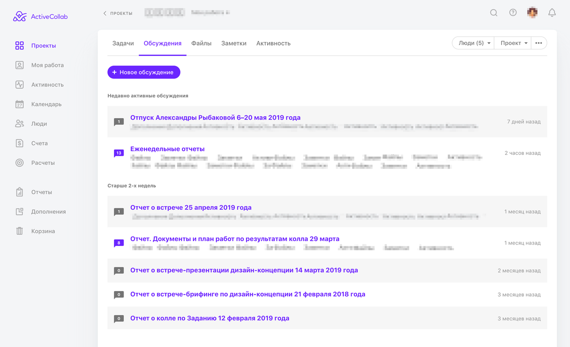Click the search magnifier icon
This screenshot has width=570, height=347.
(494, 13)
